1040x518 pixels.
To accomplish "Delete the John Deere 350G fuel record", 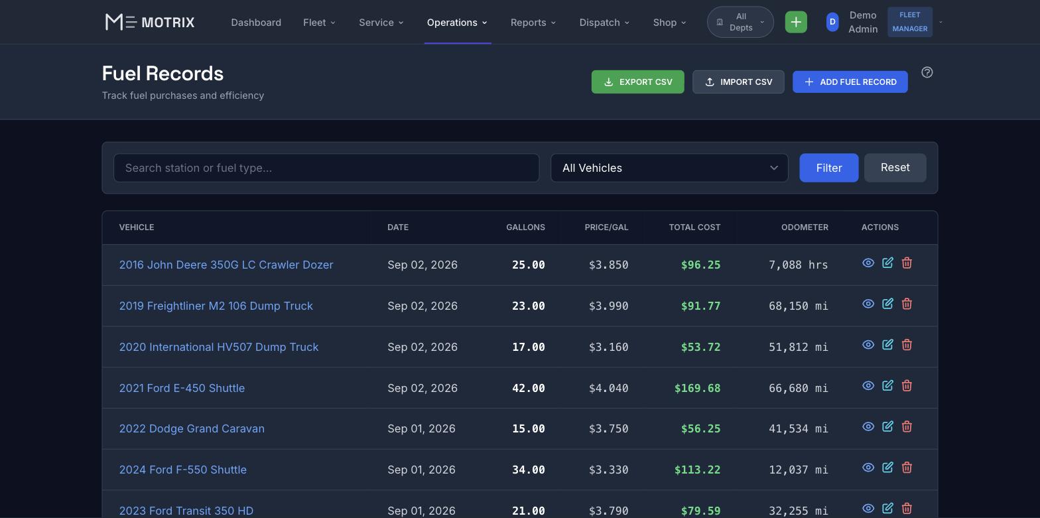I will point(907,263).
